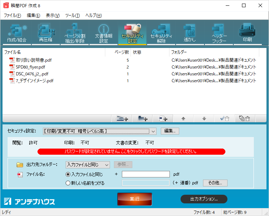Click the PDF icon of SPD80_flyer.pdf
This screenshot has width=269, height=216.
click(x=12, y=67)
